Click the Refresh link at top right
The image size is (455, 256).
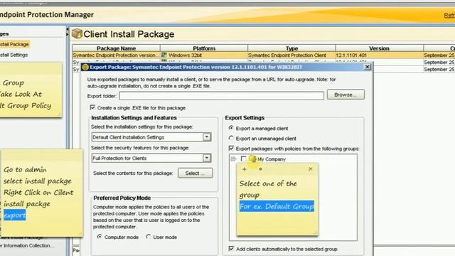[449, 15]
